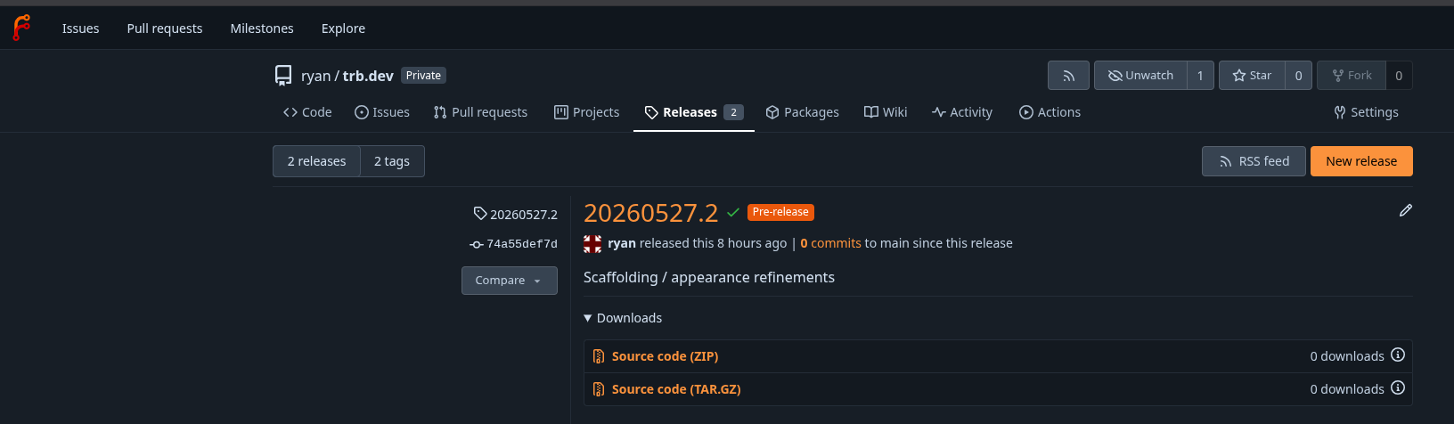Open tag 20260527.2 in the sidebar
Image resolution: width=1454 pixels, height=424 pixels.
pyautogui.click(x=516, y=214)
